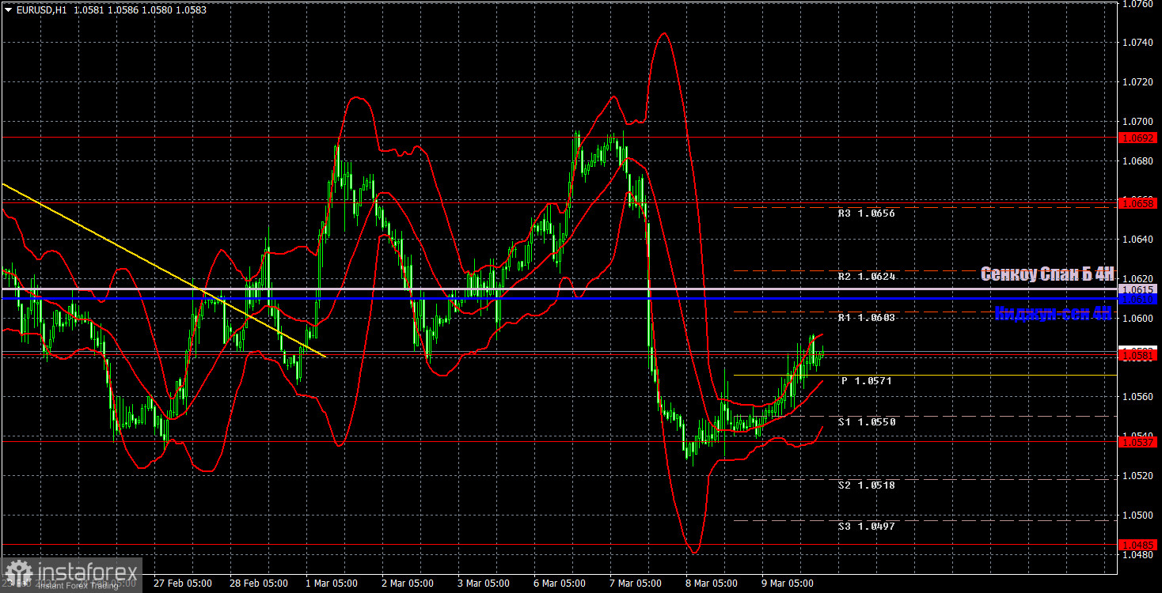This screenshot has height=593, width=1162.
Task: Click the 1.0500 price axis label
Action: coord(1137,516)
